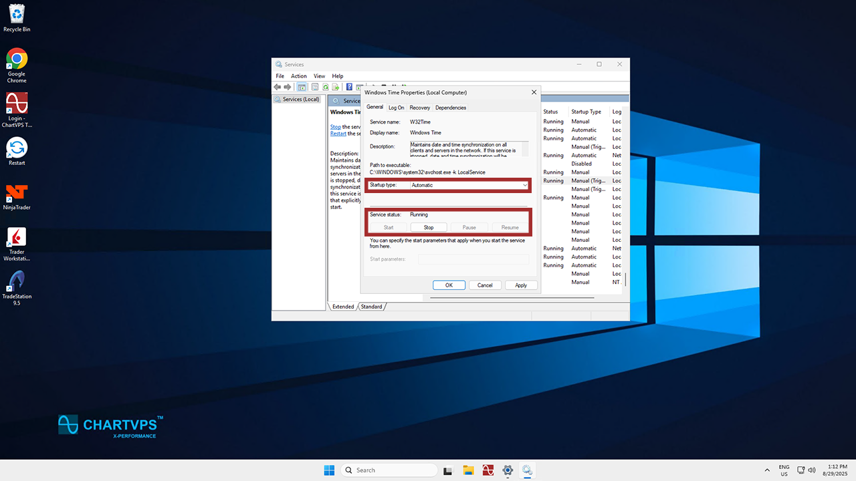The height and width of the screenshot is (481, 856).
Task: Click the Apply button
Action: pos(520,285)
